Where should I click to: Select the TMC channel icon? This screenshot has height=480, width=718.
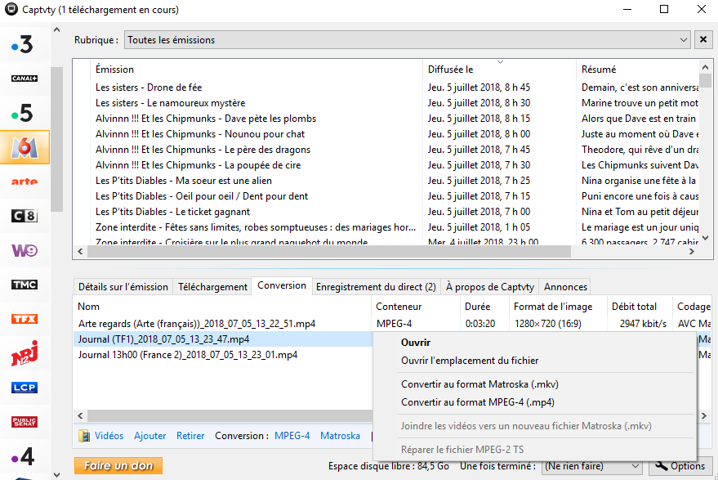(24, 285)
